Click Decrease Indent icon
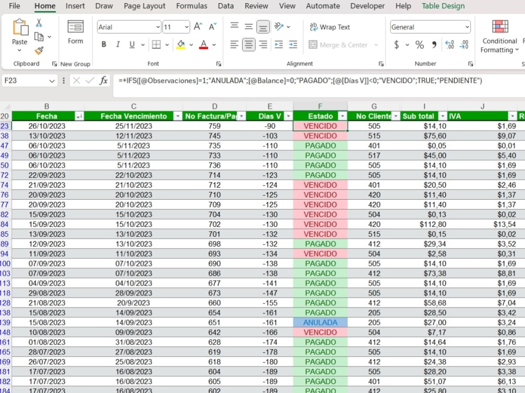The height and width of the screenshot is (393, 525). (279, 45)
